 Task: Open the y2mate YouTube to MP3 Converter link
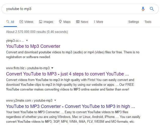(70, 106)
